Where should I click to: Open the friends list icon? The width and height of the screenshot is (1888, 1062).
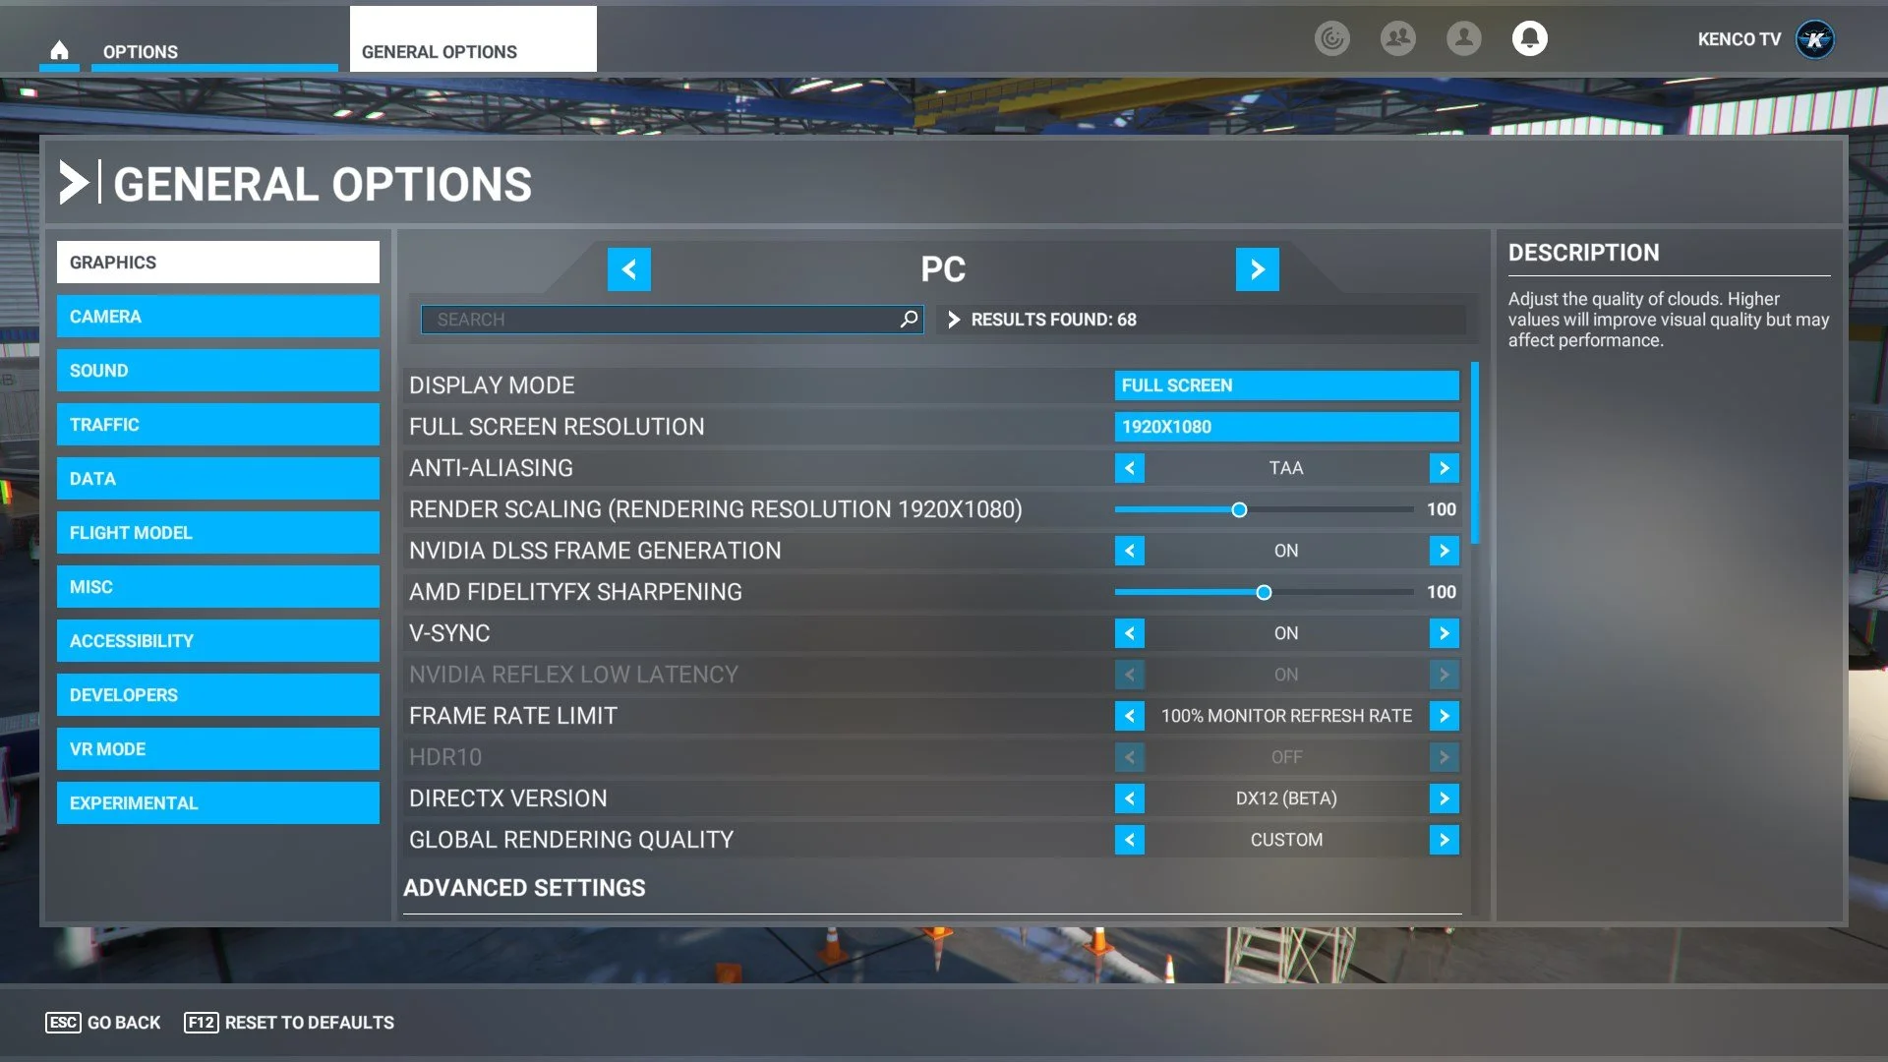coord(1397,38)
